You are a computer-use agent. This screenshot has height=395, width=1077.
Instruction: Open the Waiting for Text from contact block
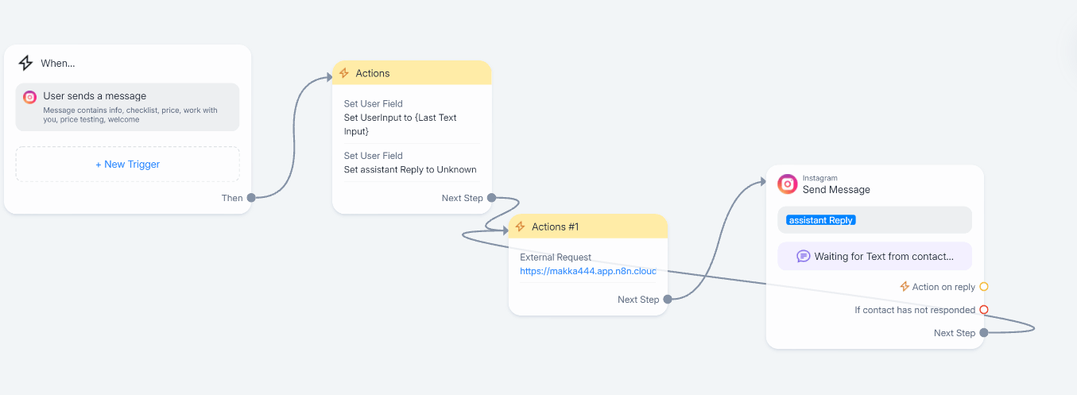pos(874,257)
